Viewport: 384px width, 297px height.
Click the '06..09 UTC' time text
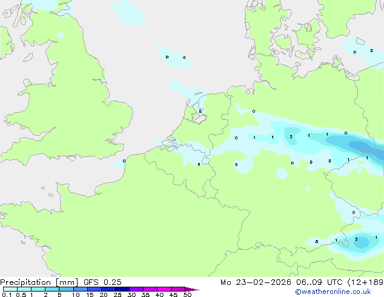click(x=319, y=282)
